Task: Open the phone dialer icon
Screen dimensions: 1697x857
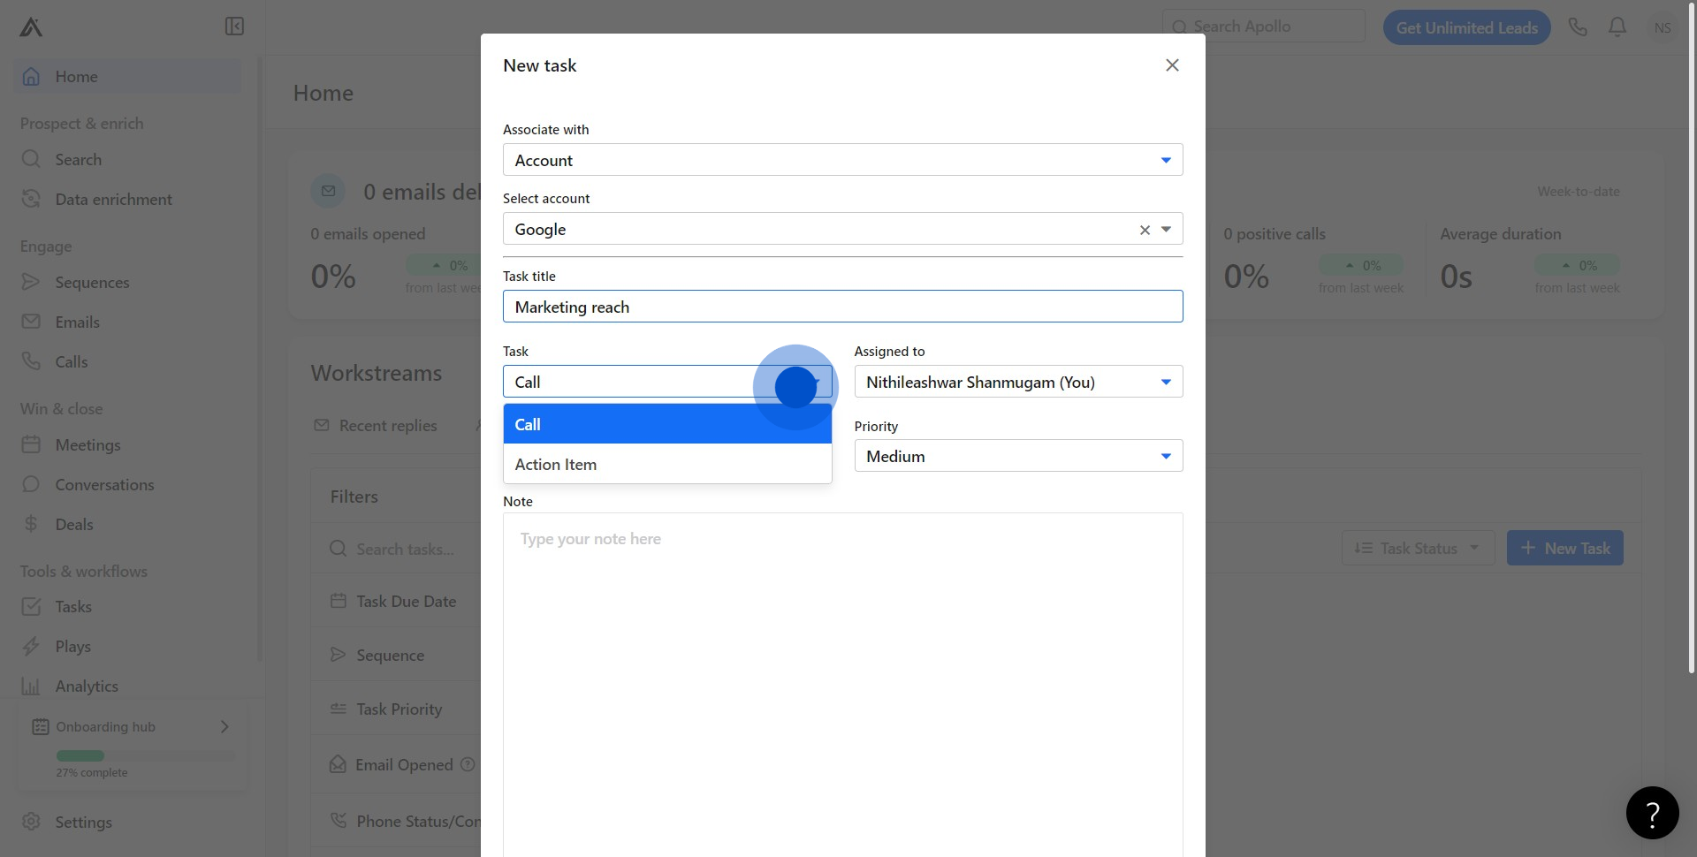Action: point(1578,27)
